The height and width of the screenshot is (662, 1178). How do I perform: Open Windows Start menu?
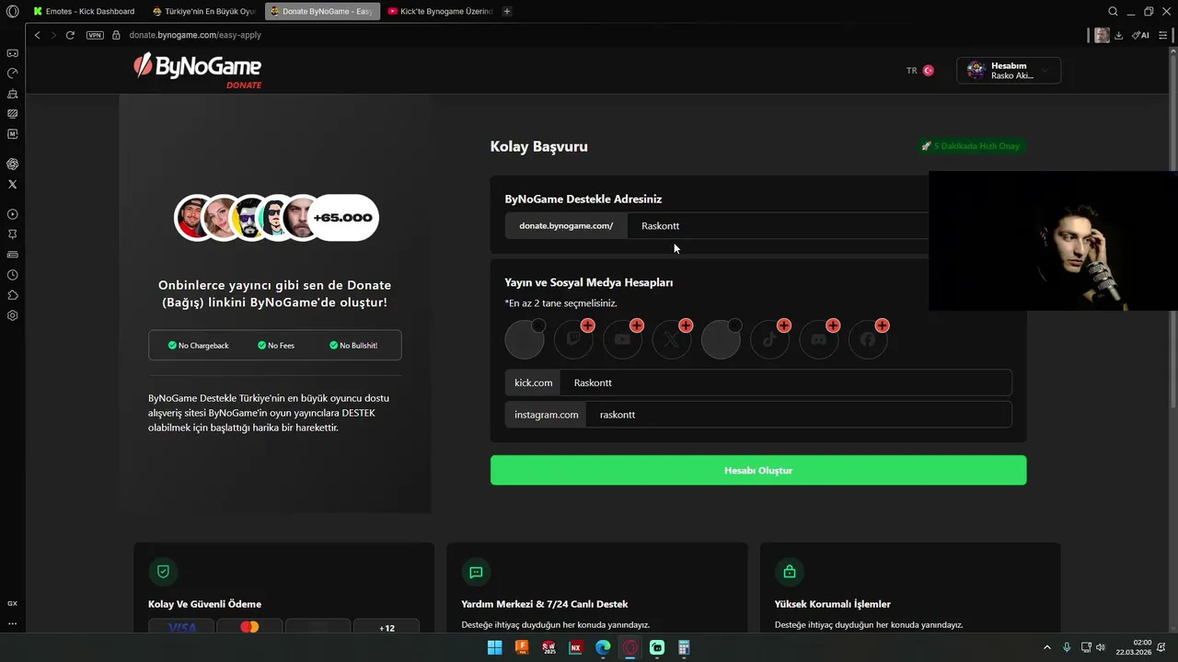tap(494, 647)
